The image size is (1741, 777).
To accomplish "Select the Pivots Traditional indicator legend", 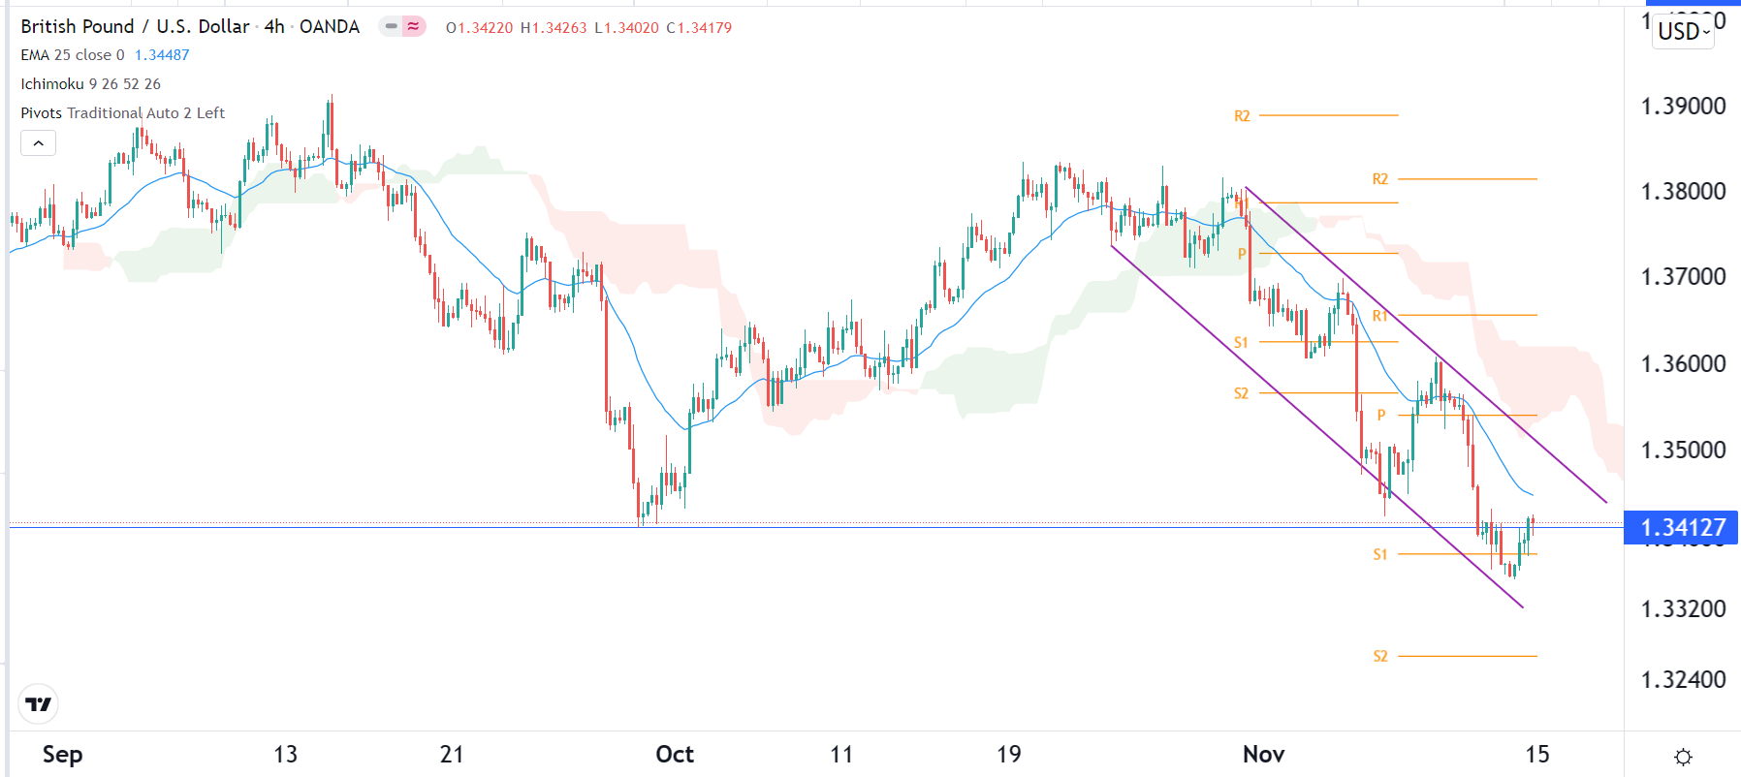I will pyautogui.click(x=122, y=113).
